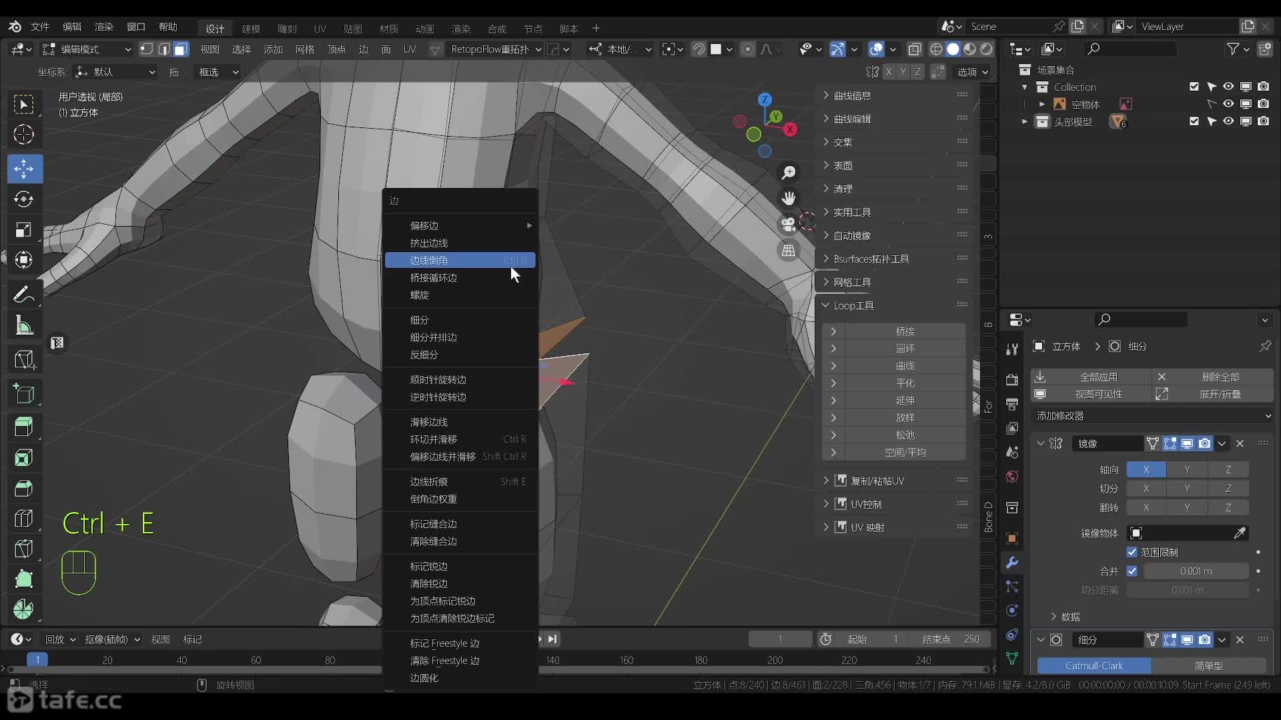This screenshot has width=1281, height=720.
Task: Choose 边线倒角 from edge menu
Action: (460, 260)
